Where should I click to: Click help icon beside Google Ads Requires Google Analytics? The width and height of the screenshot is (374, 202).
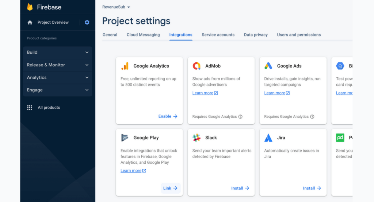pos(312,116)
